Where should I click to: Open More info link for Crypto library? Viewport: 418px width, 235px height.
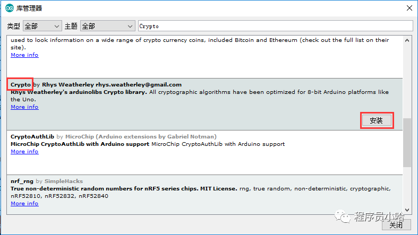tap(24, 107)
